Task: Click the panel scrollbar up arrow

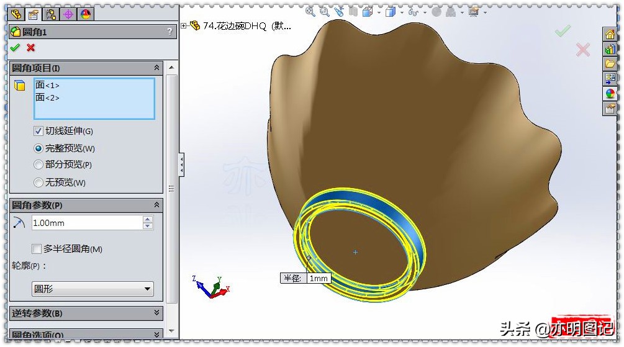Action: 171,68
